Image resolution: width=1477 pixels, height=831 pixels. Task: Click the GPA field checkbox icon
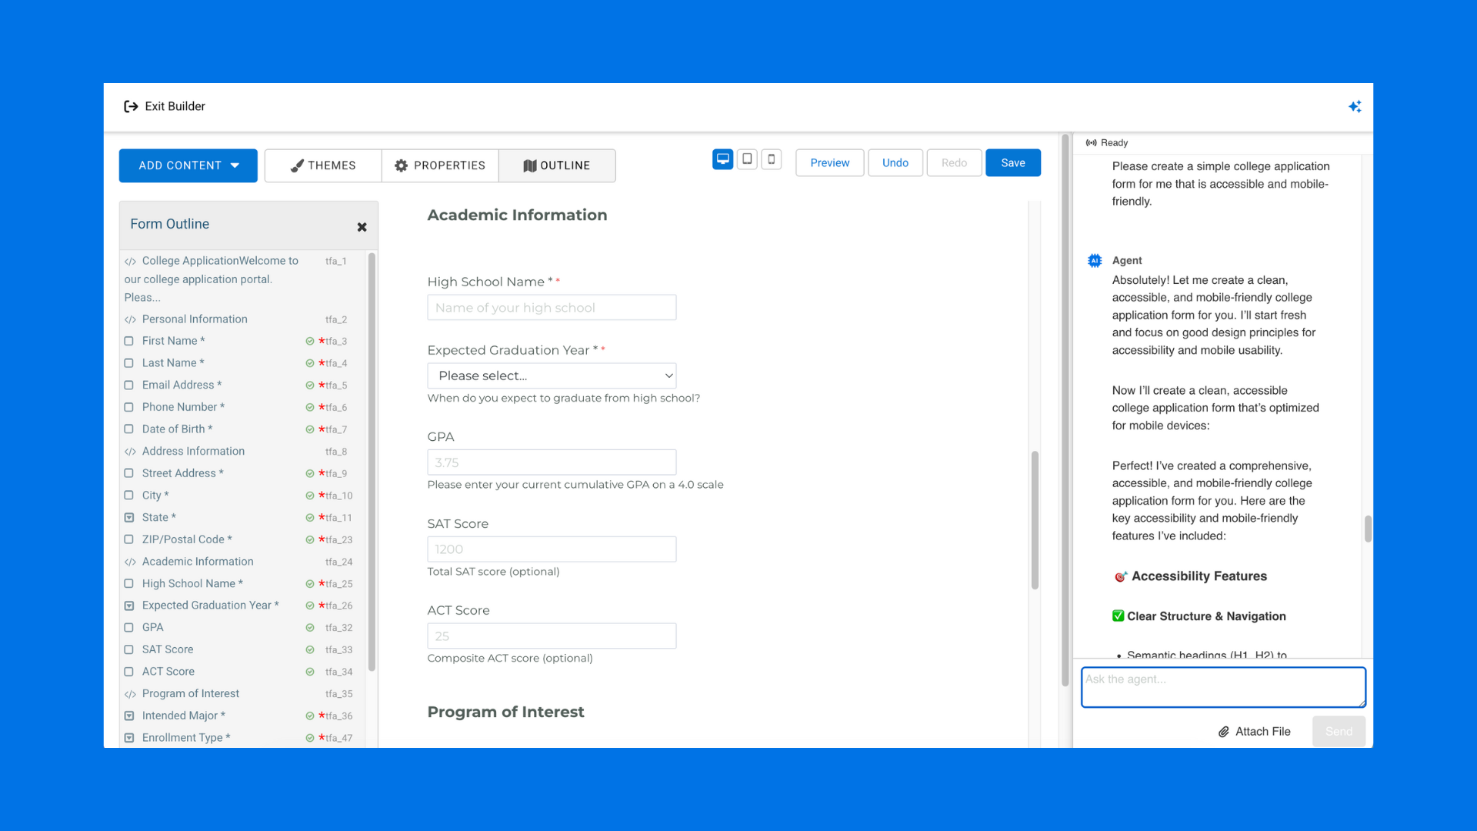[129, 628]
